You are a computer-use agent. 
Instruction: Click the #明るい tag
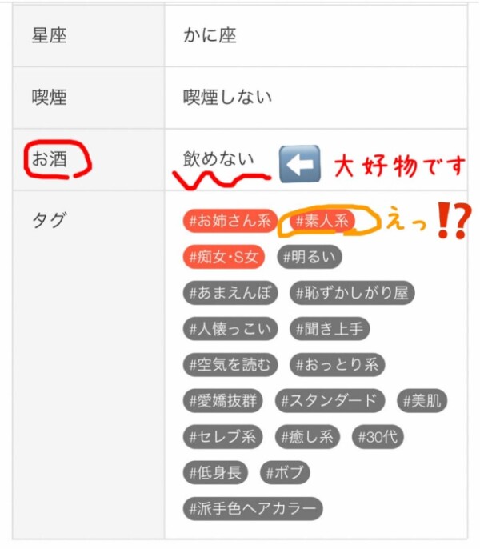[x=309, y=258]
